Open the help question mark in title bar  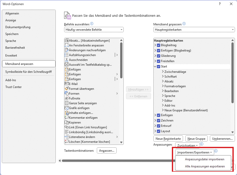(220, 4)
